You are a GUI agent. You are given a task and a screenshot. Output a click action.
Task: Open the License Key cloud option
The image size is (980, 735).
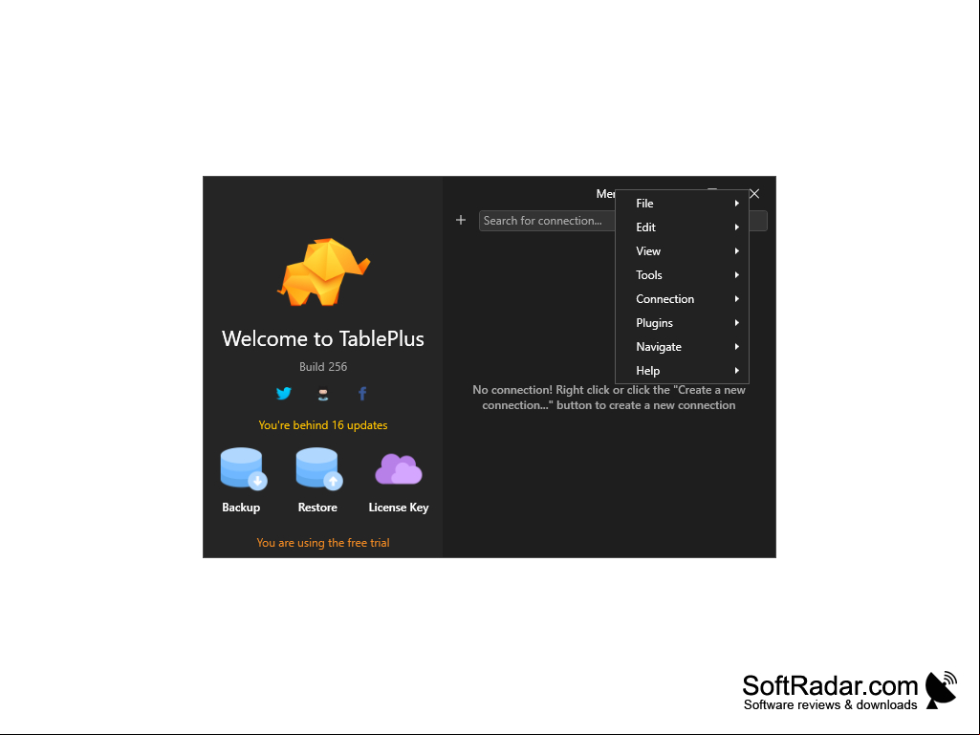[x=399, y=483]
